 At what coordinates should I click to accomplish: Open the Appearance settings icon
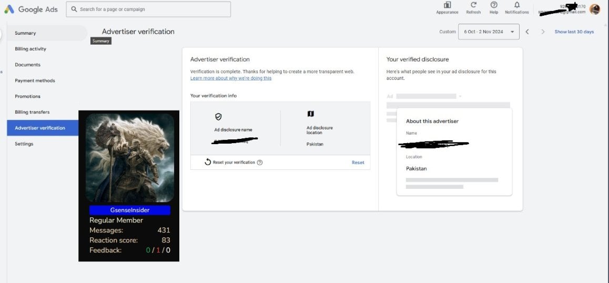[x=447, y=5]
